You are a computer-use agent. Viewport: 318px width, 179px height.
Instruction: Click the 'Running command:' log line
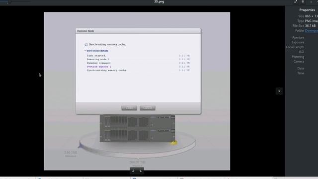pyautogui.click(x=99, y=63)
